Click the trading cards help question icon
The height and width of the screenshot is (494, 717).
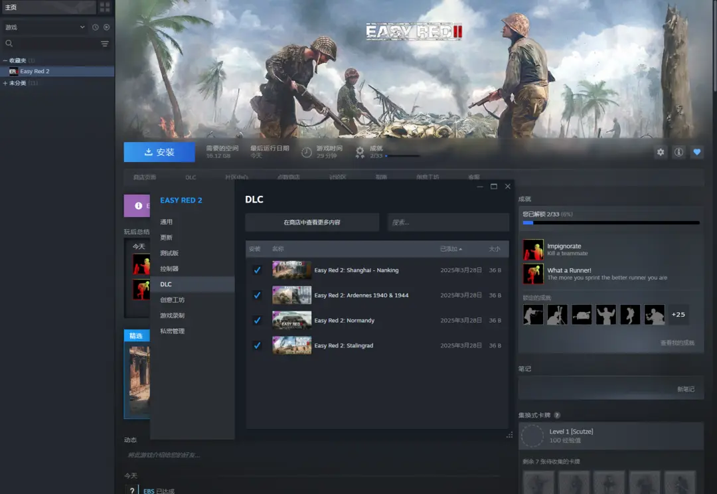click(x=557, y=416)
